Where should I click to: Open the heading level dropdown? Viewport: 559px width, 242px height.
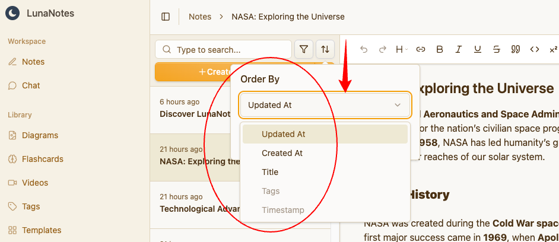pos(402,49)
